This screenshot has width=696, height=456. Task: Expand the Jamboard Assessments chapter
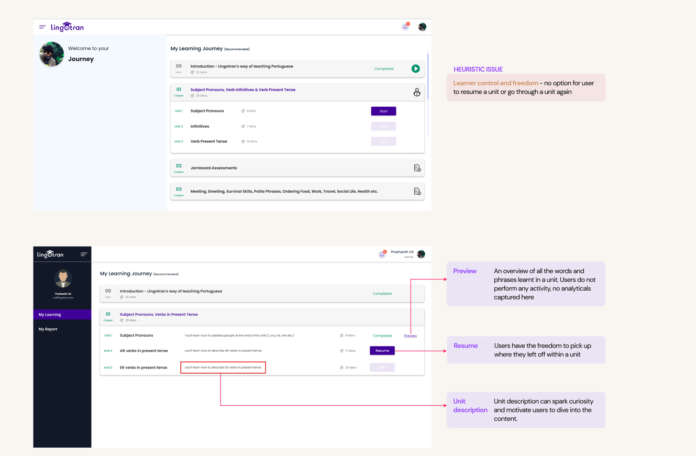tap(214, 168)
